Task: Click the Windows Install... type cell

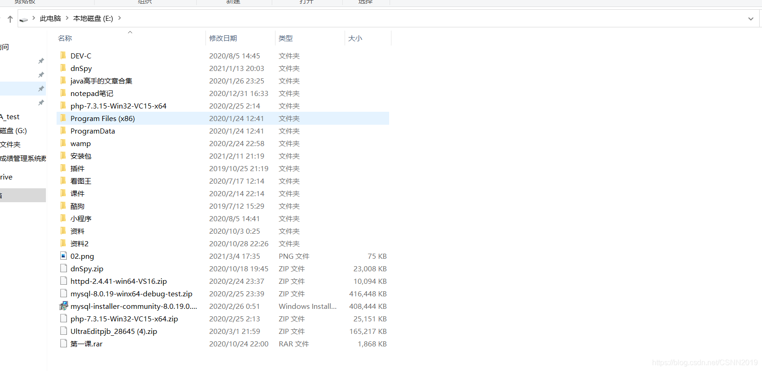Action: point(307,306)
